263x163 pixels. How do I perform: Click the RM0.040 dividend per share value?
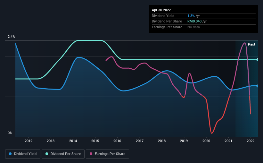click(x=194, y=21)
